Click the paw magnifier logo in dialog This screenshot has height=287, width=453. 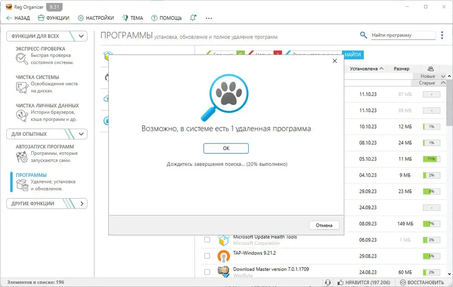coord(225,98)
